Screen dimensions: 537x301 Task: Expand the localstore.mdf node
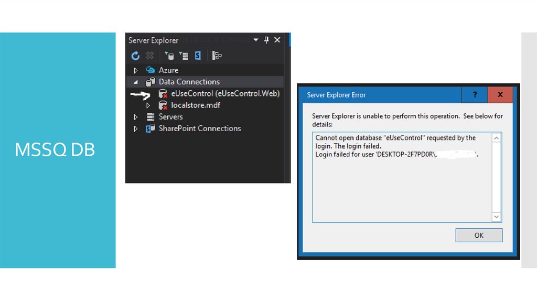pos(148,105)
